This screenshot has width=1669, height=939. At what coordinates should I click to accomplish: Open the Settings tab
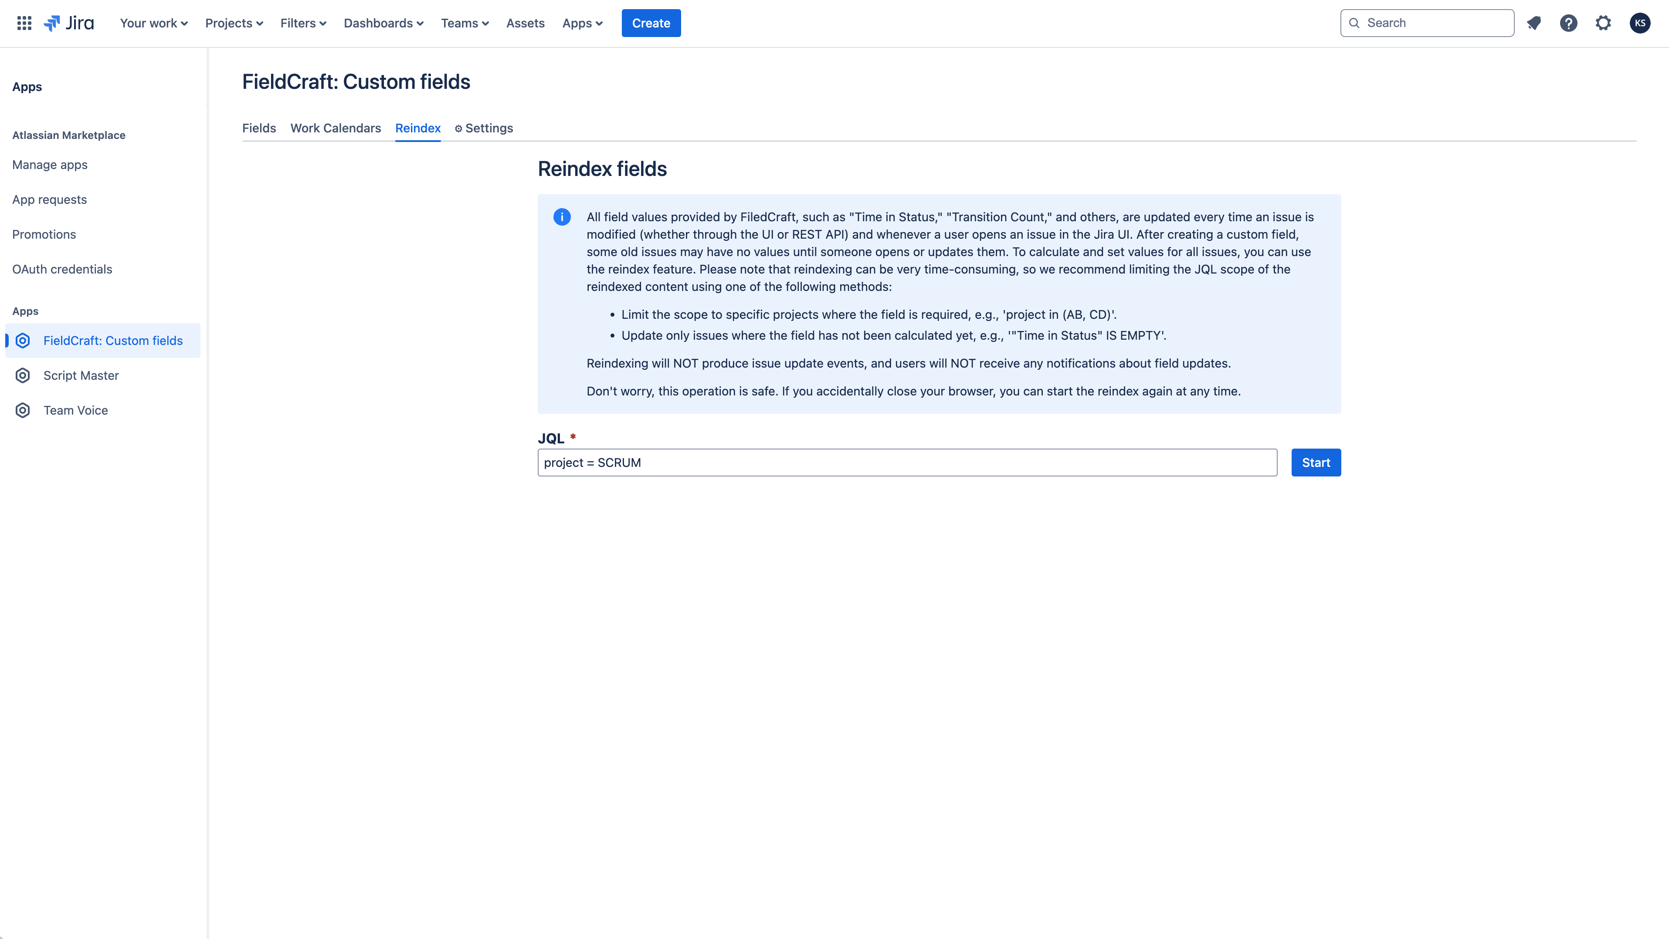point(484,128)
